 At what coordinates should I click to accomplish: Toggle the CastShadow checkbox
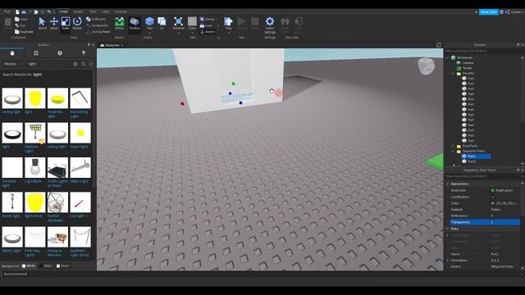(x=492, y=197)
